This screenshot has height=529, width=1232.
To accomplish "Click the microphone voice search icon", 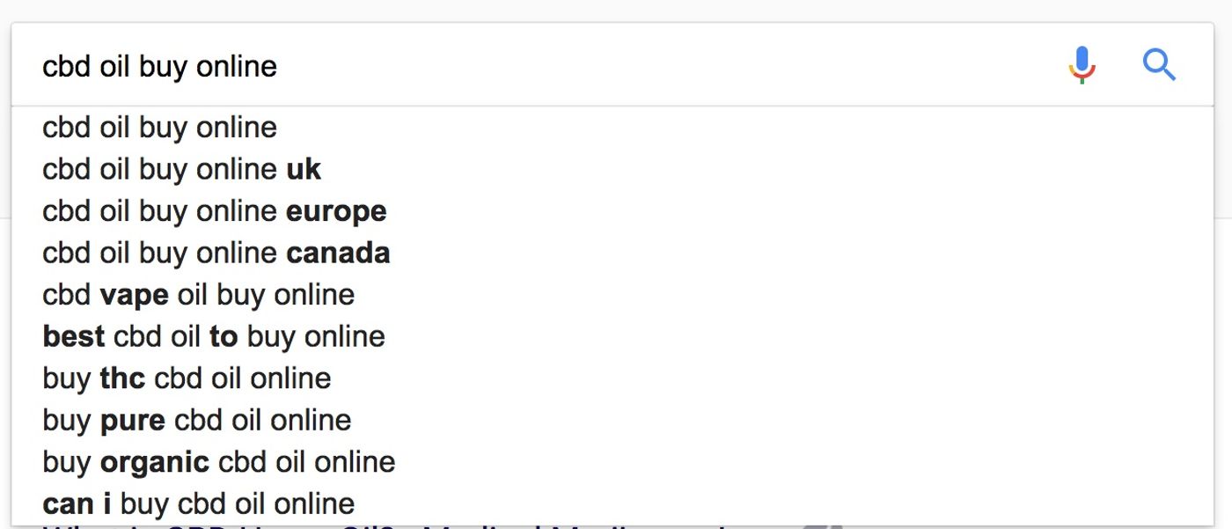I will [1082, 65].
